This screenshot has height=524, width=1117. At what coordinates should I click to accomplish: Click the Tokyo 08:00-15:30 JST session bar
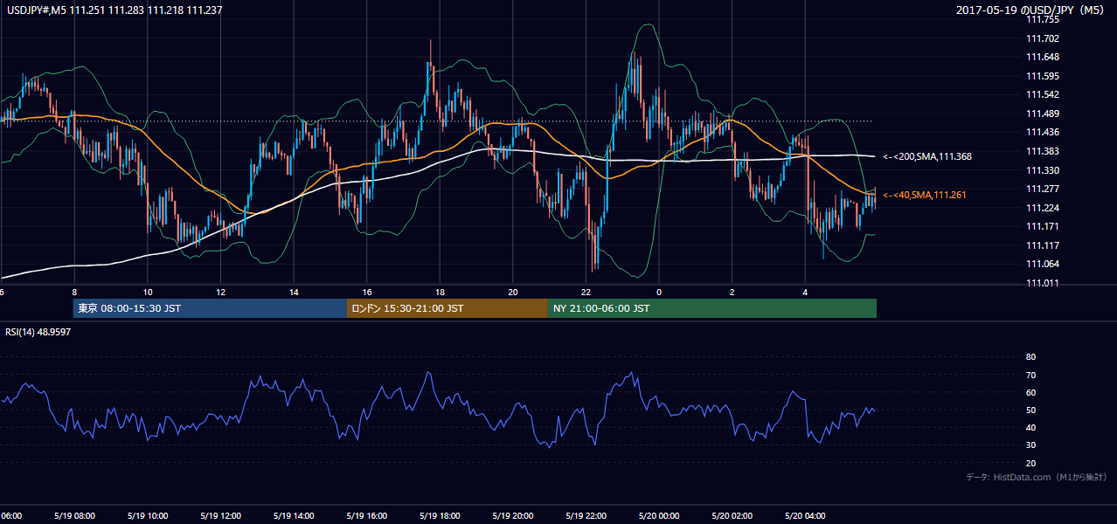click(210, 308)
